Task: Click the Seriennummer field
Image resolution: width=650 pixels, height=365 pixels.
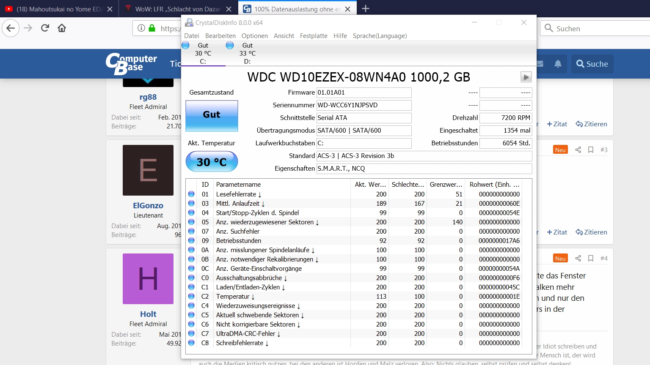Action: (364, 105)
